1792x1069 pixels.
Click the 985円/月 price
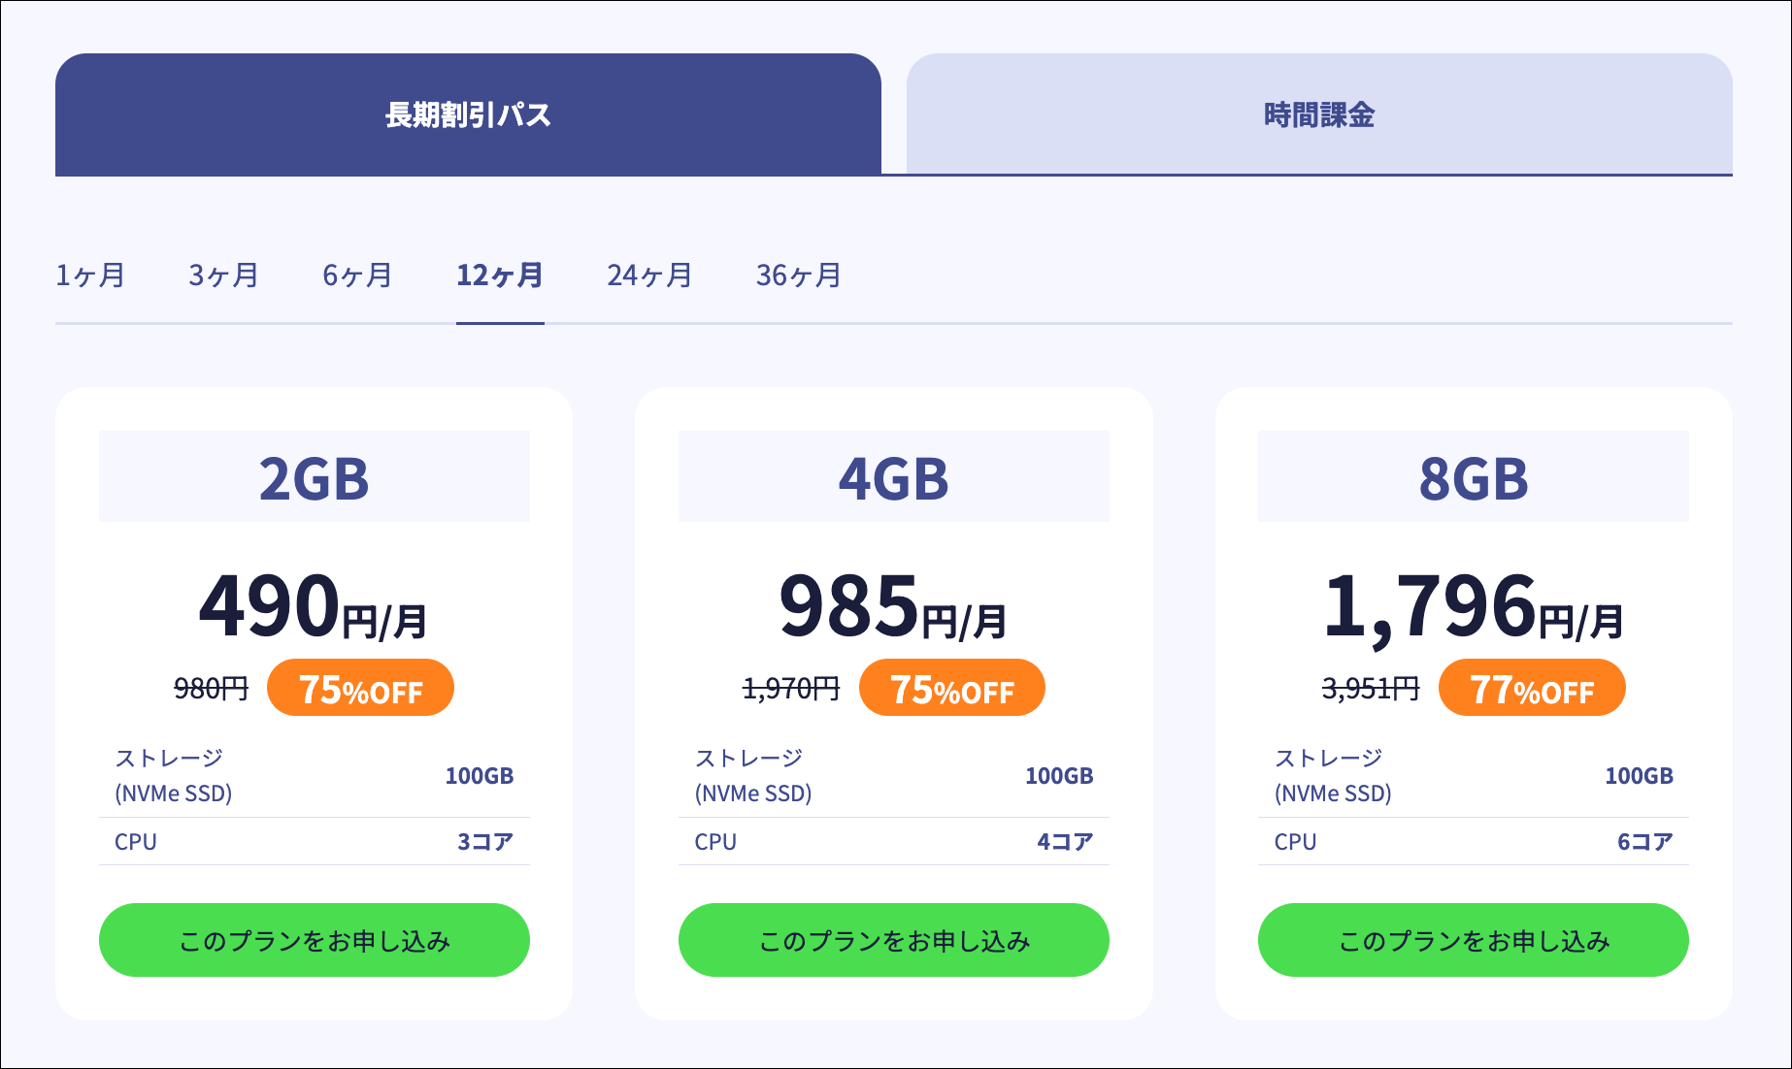[893, 606]
